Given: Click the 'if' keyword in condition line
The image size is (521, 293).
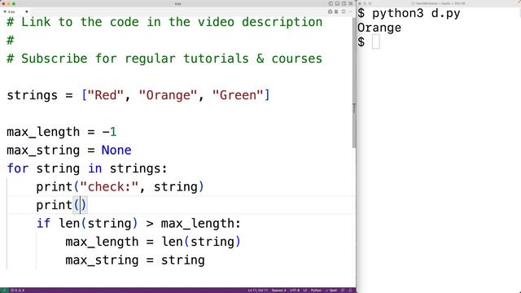Looking at the screenshot, I should coord(43,223).
